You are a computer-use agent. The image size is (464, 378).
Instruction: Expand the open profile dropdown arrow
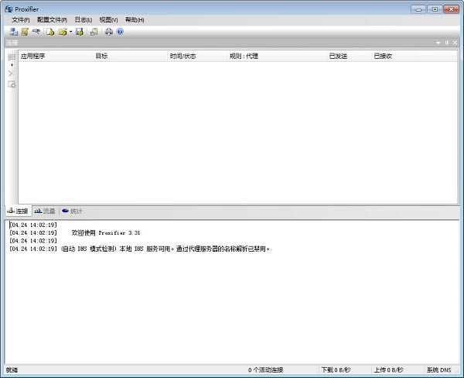point(70,32)
